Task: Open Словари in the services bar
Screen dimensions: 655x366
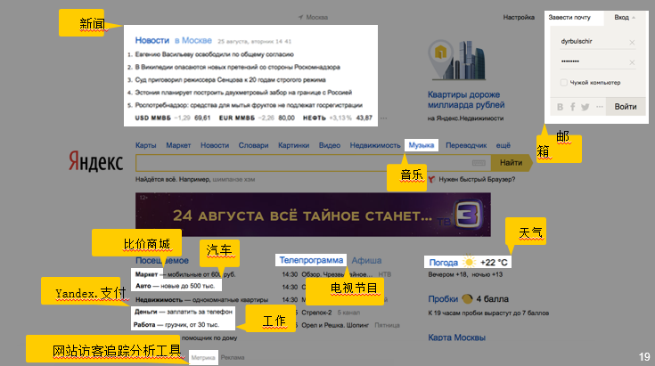Action: coord(254,145)
